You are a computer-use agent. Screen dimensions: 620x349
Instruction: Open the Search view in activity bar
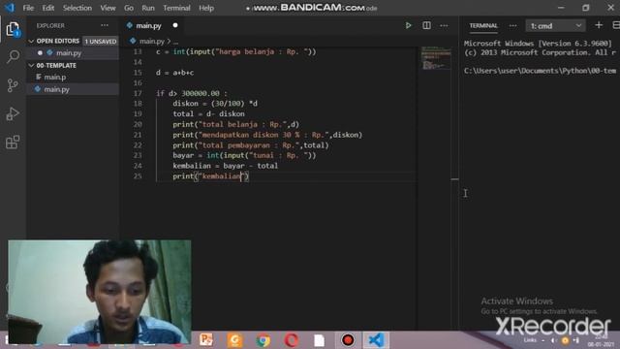[x=13, y=56]
